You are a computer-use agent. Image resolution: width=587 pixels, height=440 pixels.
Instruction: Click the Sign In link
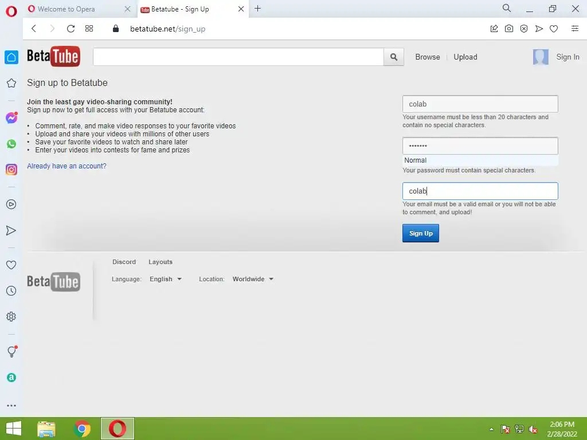[568, 57]
